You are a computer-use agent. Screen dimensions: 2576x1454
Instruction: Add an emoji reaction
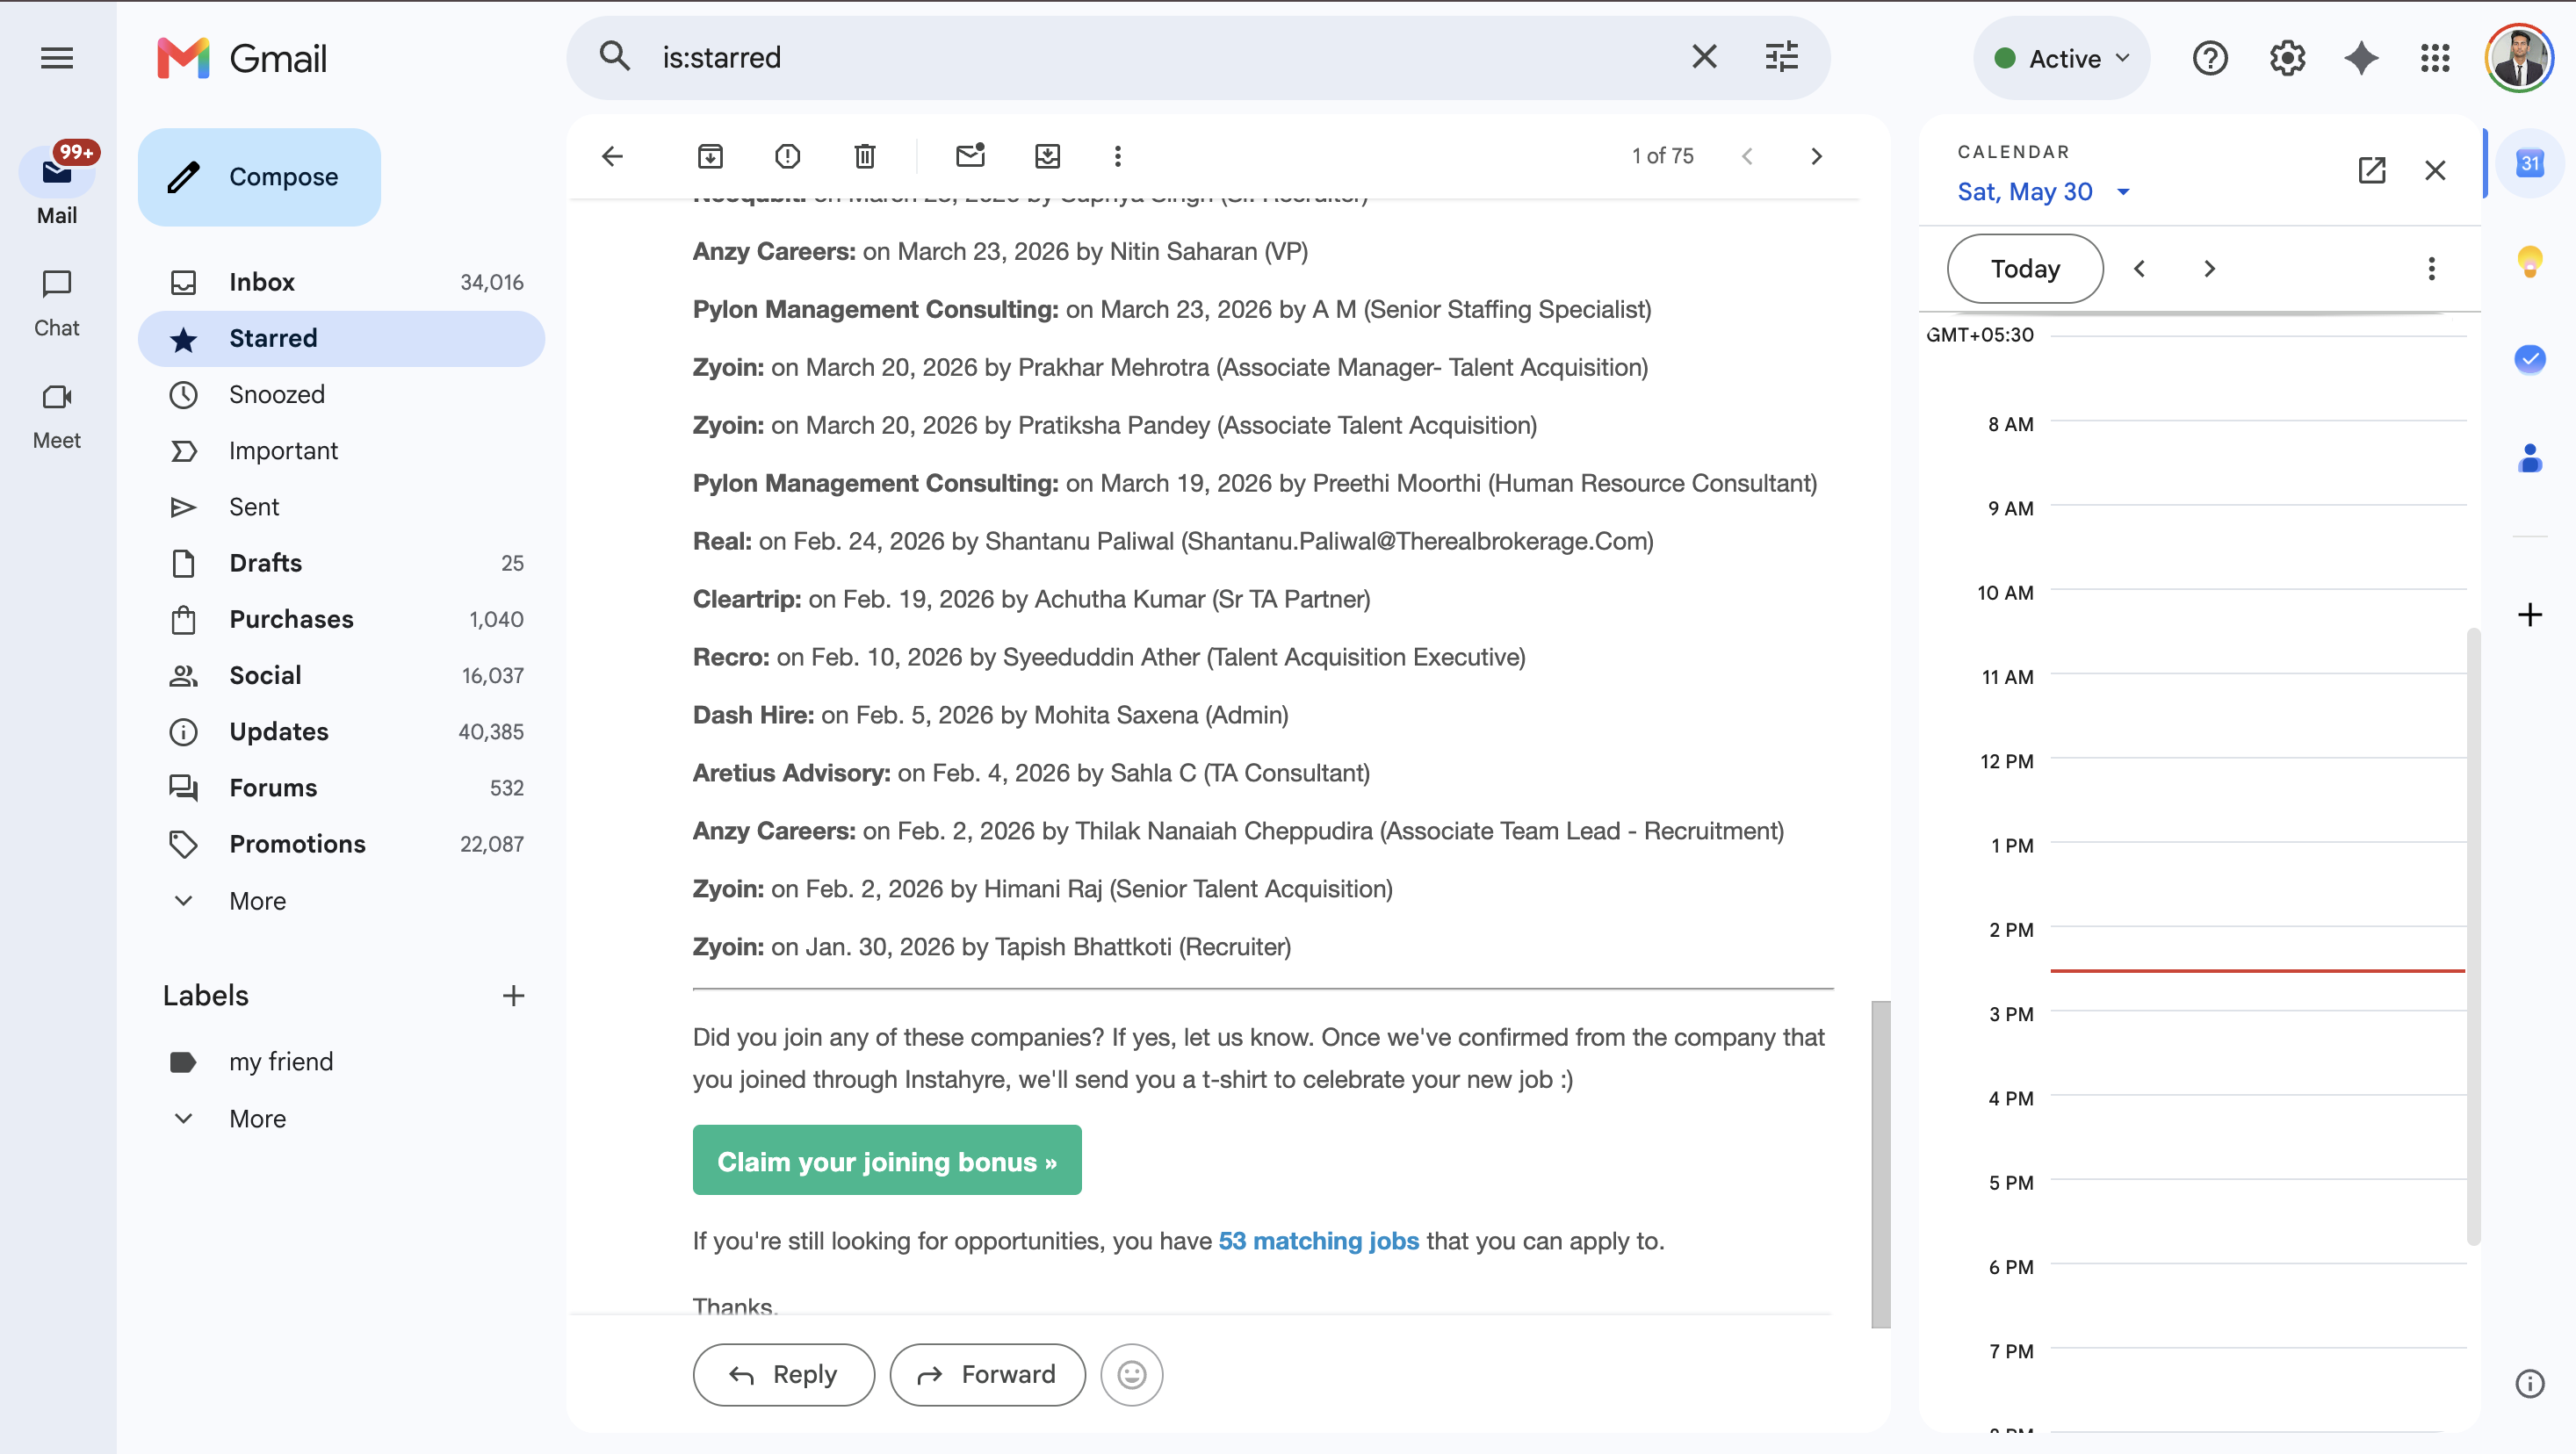coord(1131,1375)
